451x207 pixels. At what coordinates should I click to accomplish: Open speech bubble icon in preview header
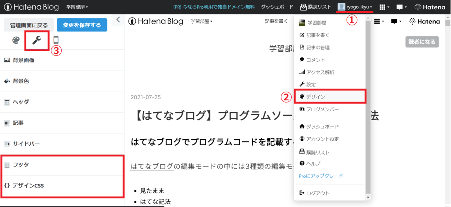pyautogui.click(x=395, y=21)
